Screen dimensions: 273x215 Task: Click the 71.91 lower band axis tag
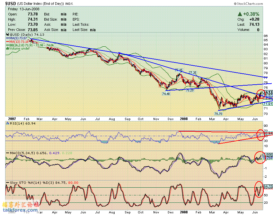[268, 104]
